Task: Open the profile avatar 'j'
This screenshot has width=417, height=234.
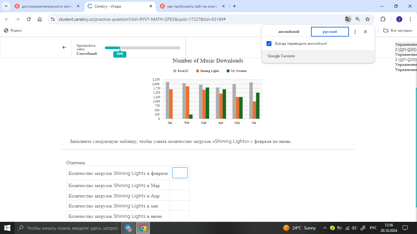Action: pos(399,19)
